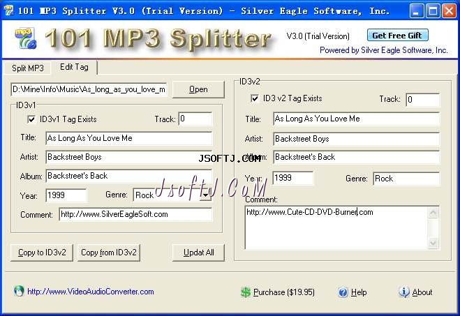Click the Copy to ID3v2 button
The width and height of the screenshot is (460, 316).
[x=42, y=253]
